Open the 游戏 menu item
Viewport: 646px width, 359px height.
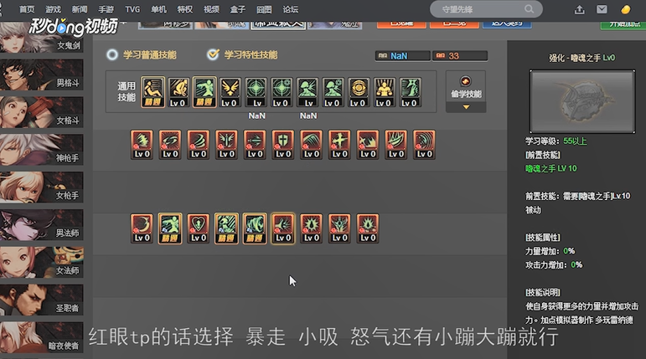[53, 9]
